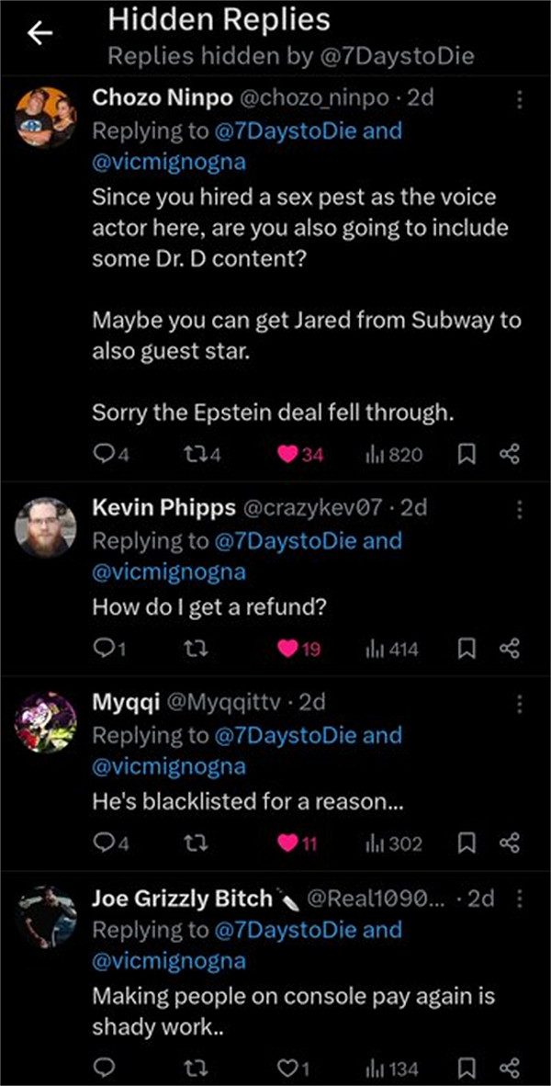Reply to Myqqi's blacklisted tweet
This screenshot has width=551, height=1086.
point(103,843)
